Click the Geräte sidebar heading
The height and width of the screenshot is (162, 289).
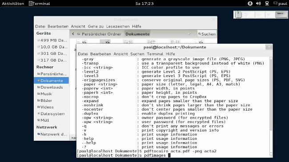pyautogui.click(x=44, y=33)
